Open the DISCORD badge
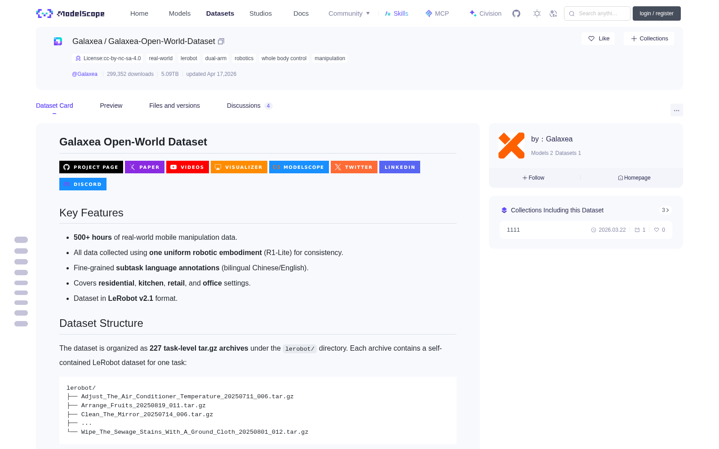This screenshot has height=449, width=719. coord(83,184)
